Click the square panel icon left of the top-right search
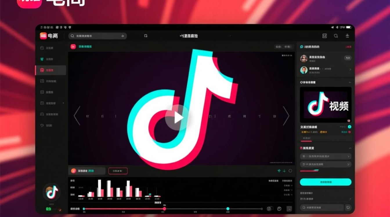The height and width of the screenshot is (217, 390). coord(324,36)
